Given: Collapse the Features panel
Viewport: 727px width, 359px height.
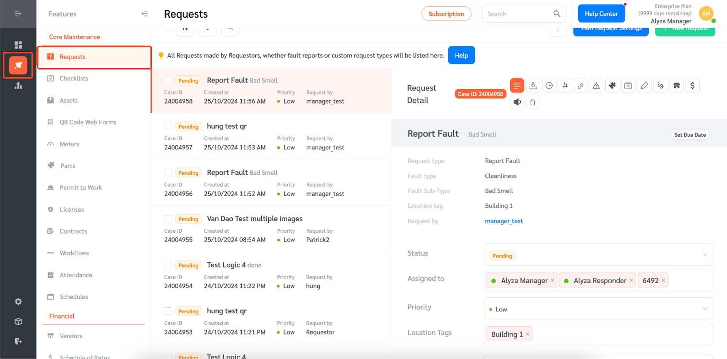Looking at the screenshot, I should click(x=144, y=14).
